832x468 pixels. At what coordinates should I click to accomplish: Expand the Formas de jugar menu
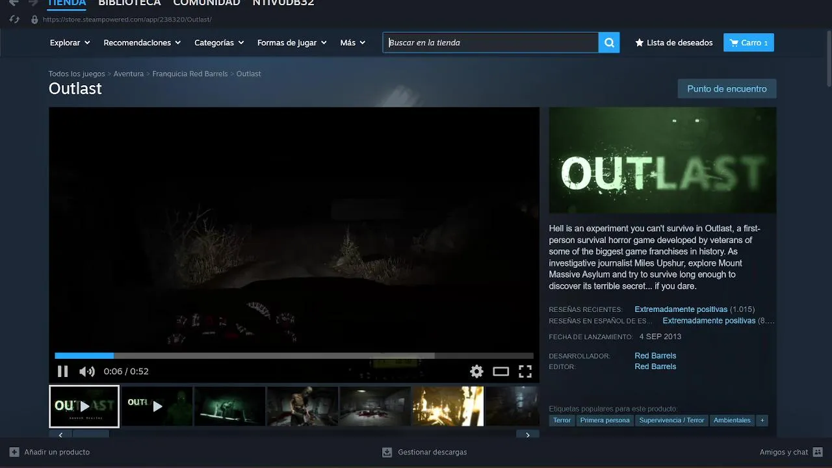[292, 43]
